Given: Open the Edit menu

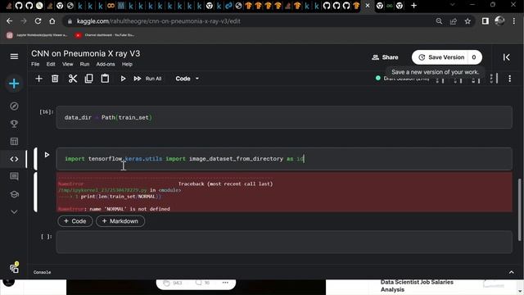Looking at the screenshot, I should [x=51, y=64].
